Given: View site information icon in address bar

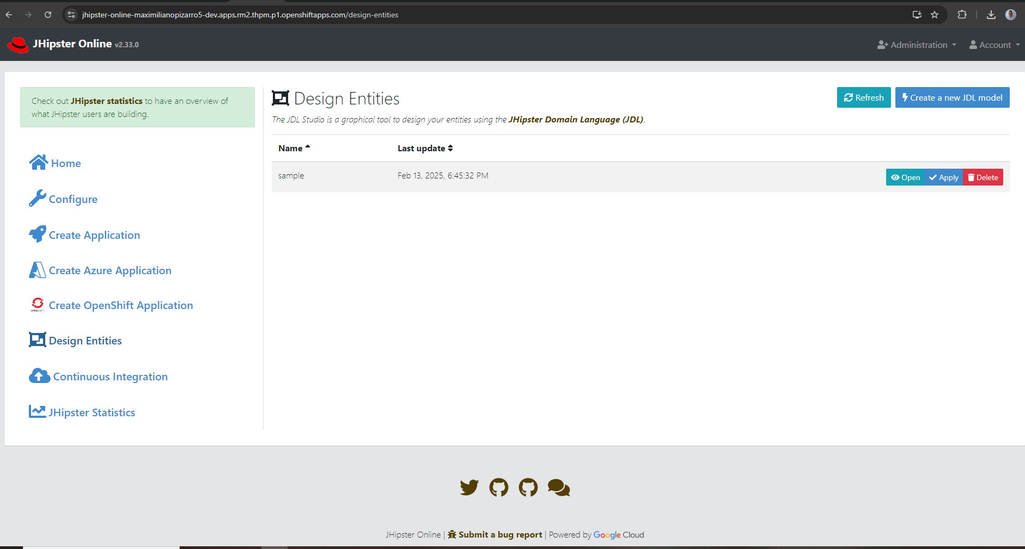Looking at the screenshot, I should (71, 15).
